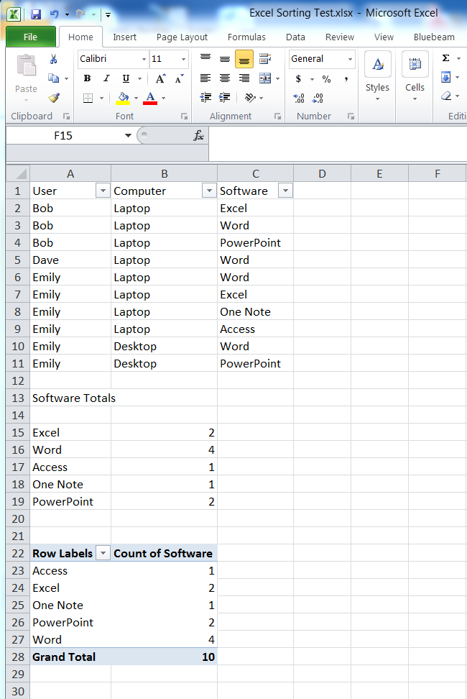This screenshot has width=467, height=699.
Task: Click Merge & Center icon
Action: click(265, 78)
